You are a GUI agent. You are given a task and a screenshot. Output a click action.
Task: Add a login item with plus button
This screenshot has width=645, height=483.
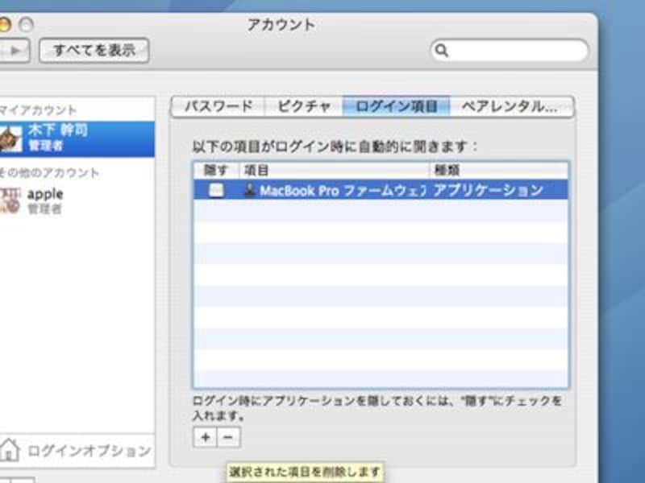click(x=205, y=437)
